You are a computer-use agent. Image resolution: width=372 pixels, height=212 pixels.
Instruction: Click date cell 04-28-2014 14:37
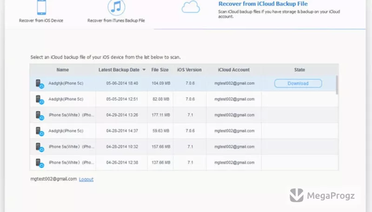pos(122,131)
